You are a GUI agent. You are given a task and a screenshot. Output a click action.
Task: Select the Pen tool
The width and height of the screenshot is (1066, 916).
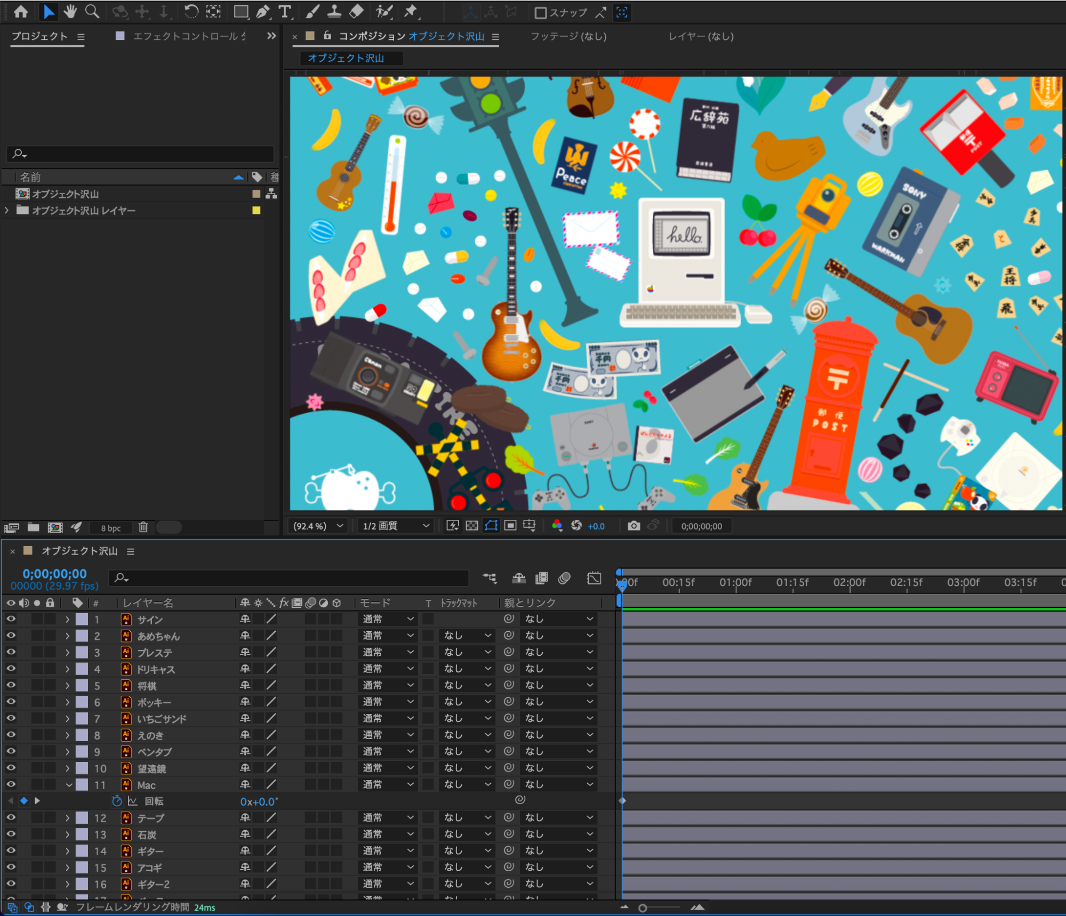tap(263, 11)
